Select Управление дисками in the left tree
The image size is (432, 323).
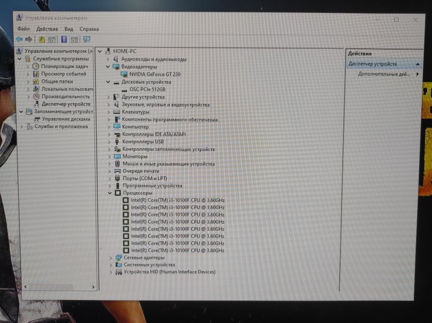tap(66, 119)
